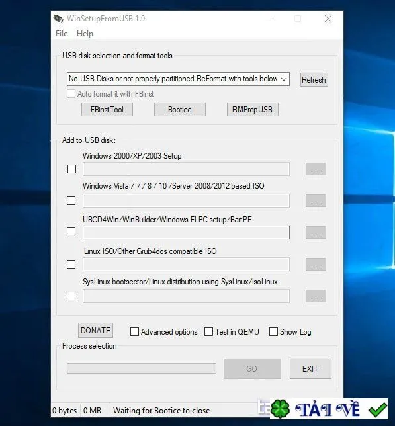The image size is (395, 426).
Task: Browse for SysLinux/IsoLinux source folder
Action: [x=316, y=296]
